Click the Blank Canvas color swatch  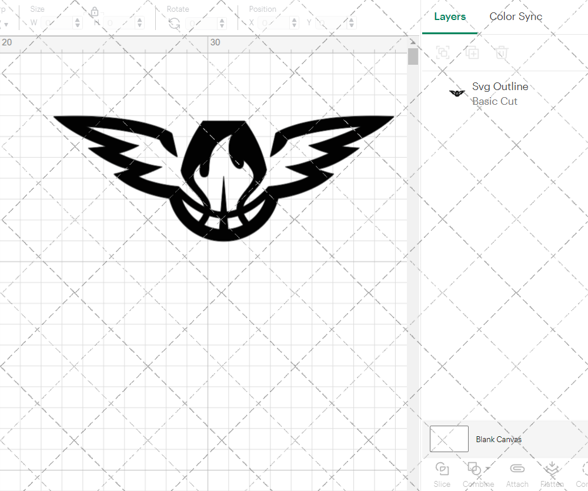[449, 439]
